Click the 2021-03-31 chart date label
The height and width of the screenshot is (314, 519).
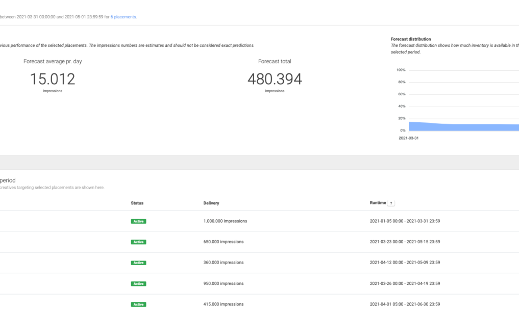[x=409, y=138]
